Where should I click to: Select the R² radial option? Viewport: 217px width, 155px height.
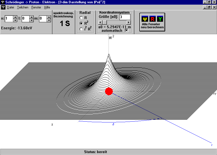[81, 23]
